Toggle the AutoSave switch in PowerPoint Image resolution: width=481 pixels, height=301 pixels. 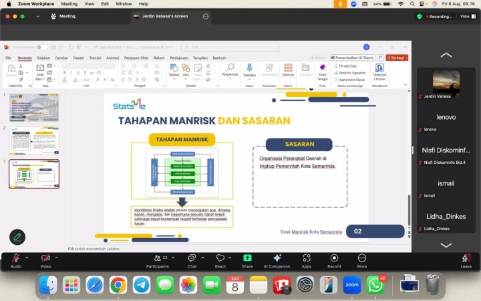click(x=41, y=47)
